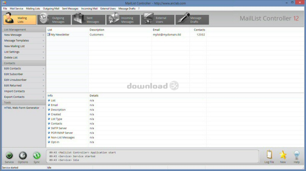Launch HTML Web Form Generator
Viewport: 306px width, 171px height.
[24, 108]
